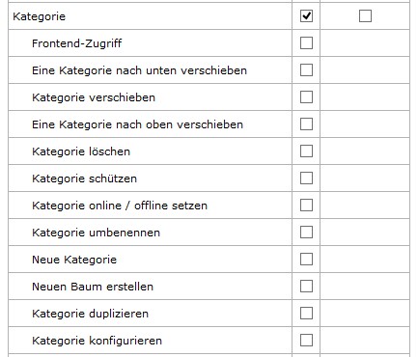Check the Kategorie umbenennen box

pos(306,232)
